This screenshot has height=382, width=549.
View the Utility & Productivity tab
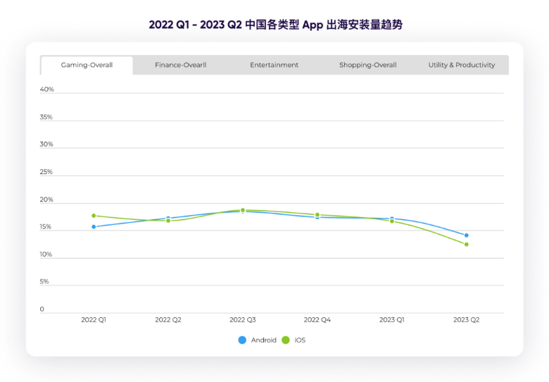(461, 65)
